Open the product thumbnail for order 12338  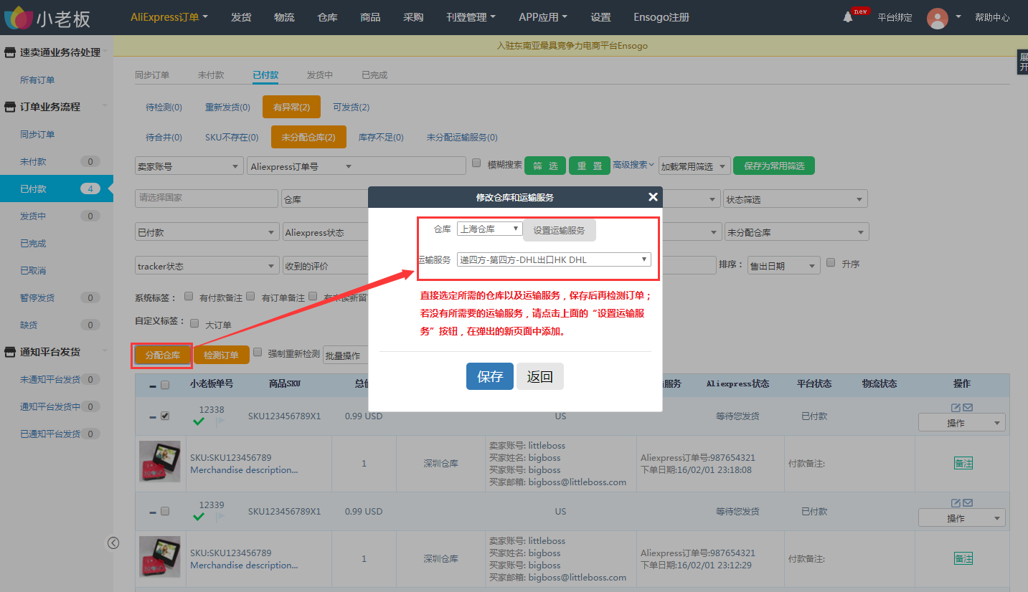[159, 461]
